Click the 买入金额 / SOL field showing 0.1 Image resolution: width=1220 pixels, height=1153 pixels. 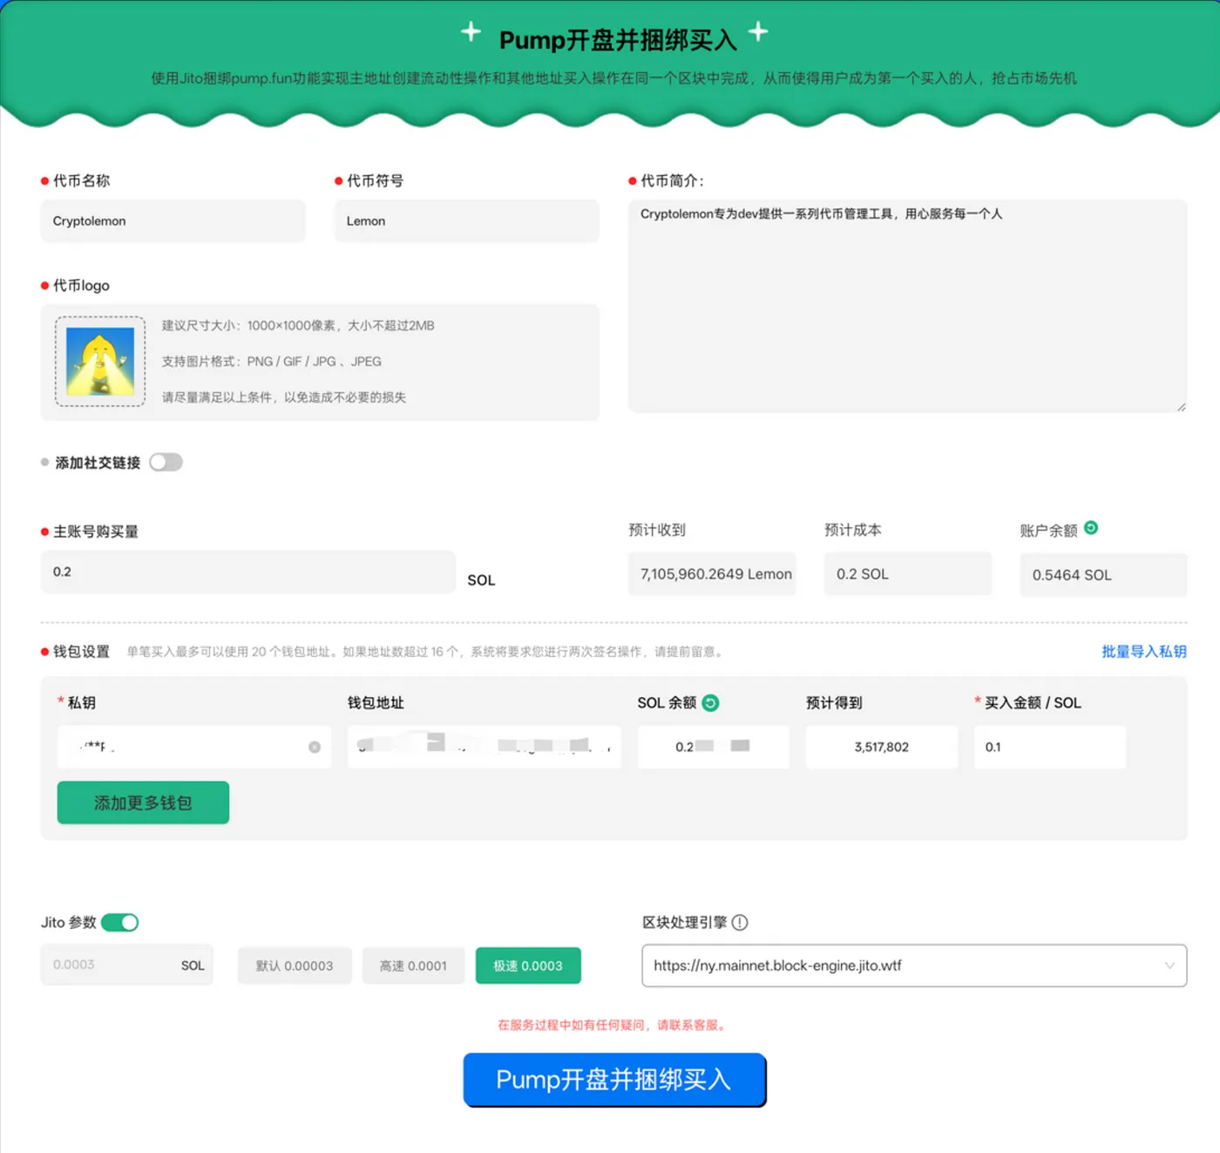[1050, 747]
